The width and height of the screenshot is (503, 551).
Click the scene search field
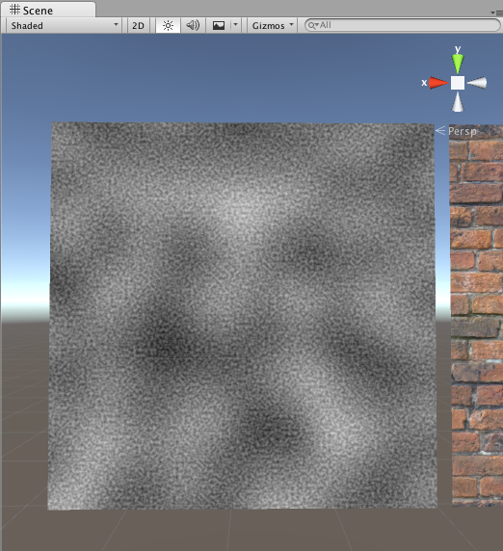tap(403, 25)
